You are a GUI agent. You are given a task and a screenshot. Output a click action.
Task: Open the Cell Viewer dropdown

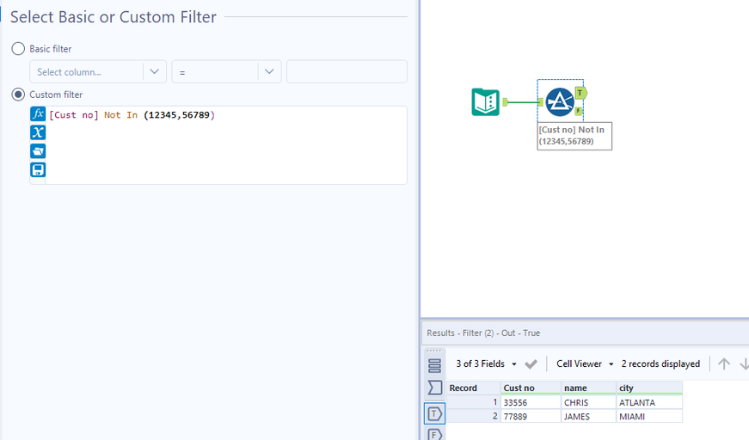pyautogui.click(x=585, y=364)
